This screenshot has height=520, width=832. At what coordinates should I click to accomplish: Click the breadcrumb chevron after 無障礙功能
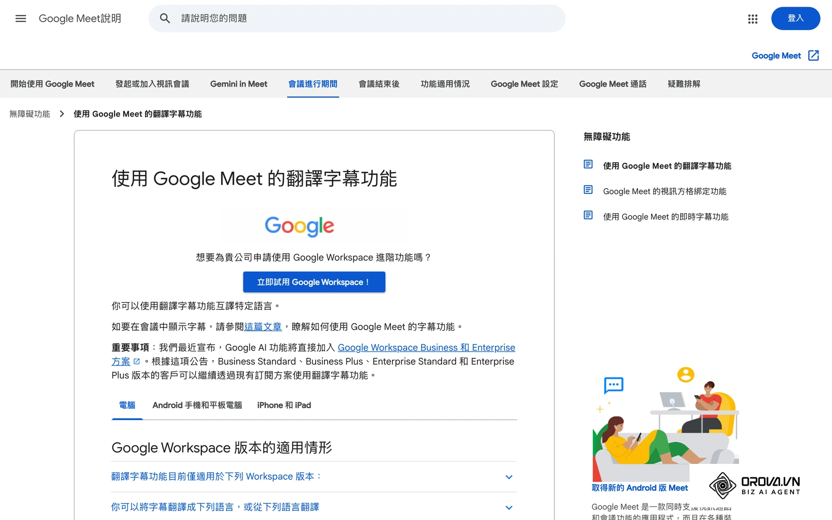[62, 114]
